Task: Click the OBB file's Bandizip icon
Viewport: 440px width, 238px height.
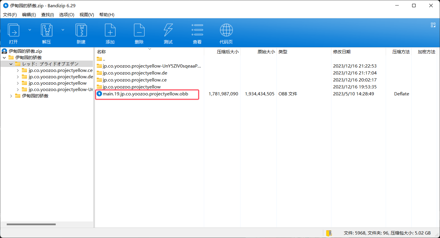Action: (99, 94)
